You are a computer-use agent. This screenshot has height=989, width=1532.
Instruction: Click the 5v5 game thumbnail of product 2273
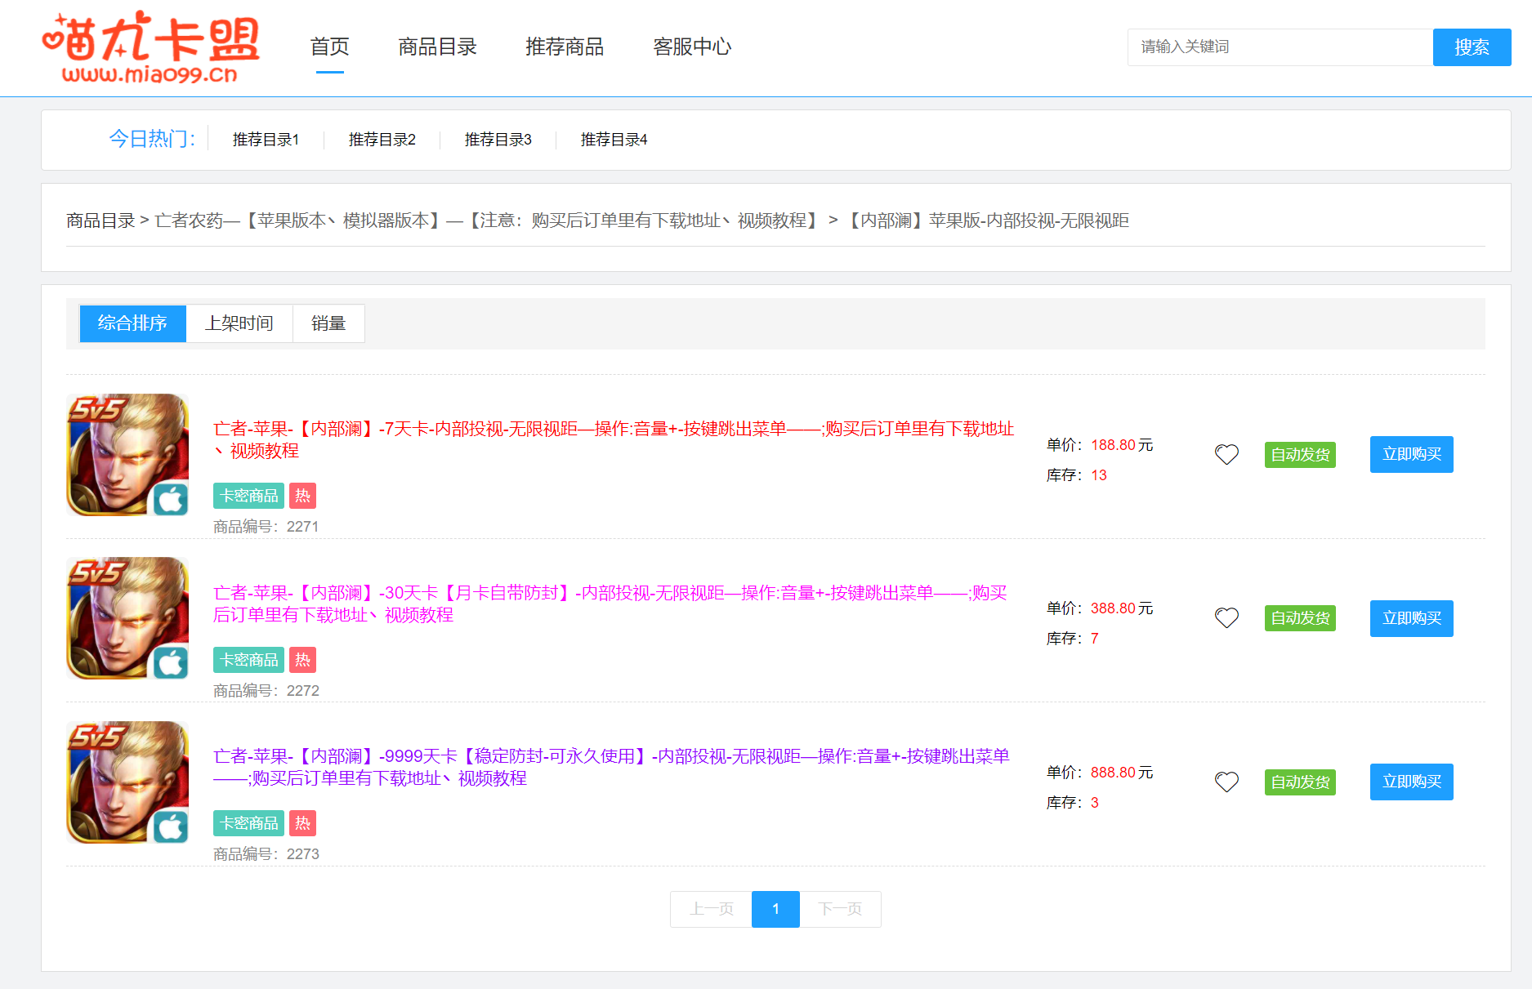(x=127, y=782)
